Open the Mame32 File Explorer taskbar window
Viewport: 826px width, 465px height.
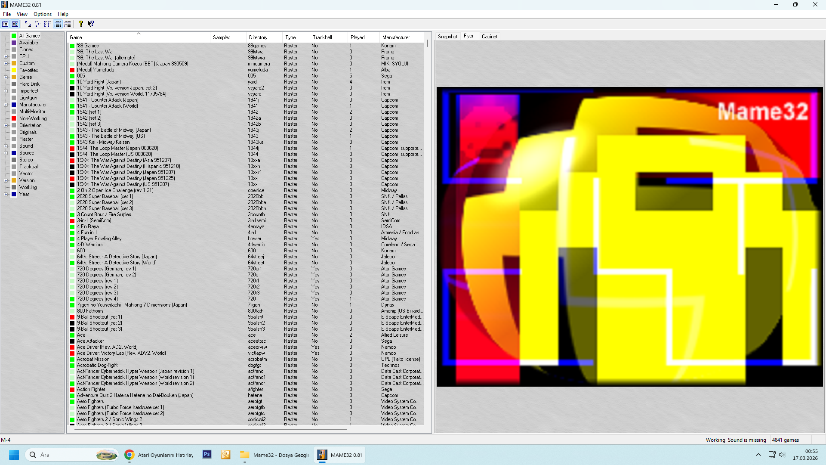click(x=274, y=455)
